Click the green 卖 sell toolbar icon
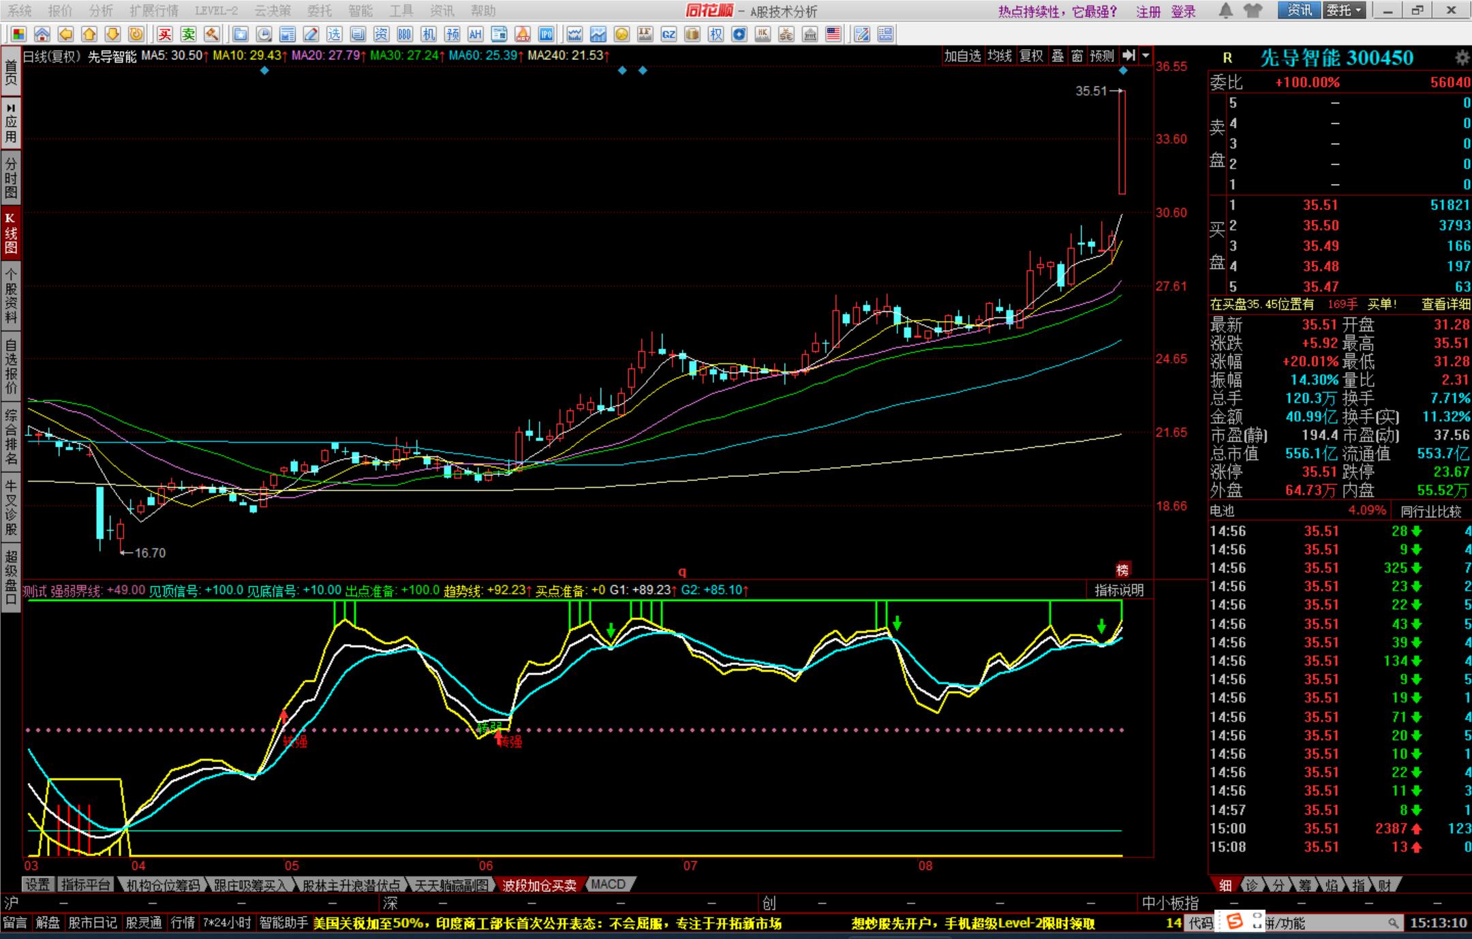Image resolution: width=1472 pixels, height=939 pixels. click(188, 34)
